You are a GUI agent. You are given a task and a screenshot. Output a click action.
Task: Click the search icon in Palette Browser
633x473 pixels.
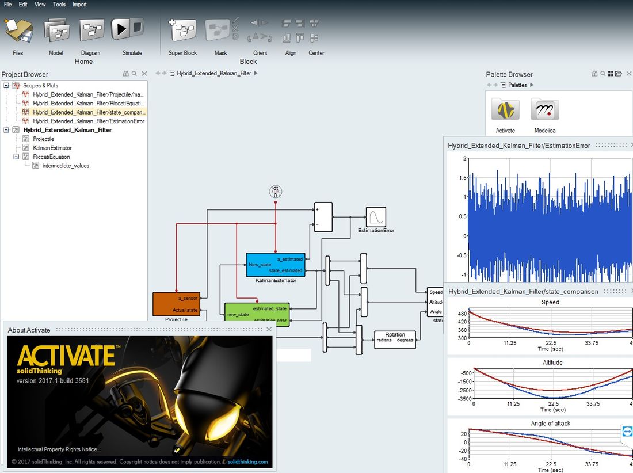pos(603,74)
